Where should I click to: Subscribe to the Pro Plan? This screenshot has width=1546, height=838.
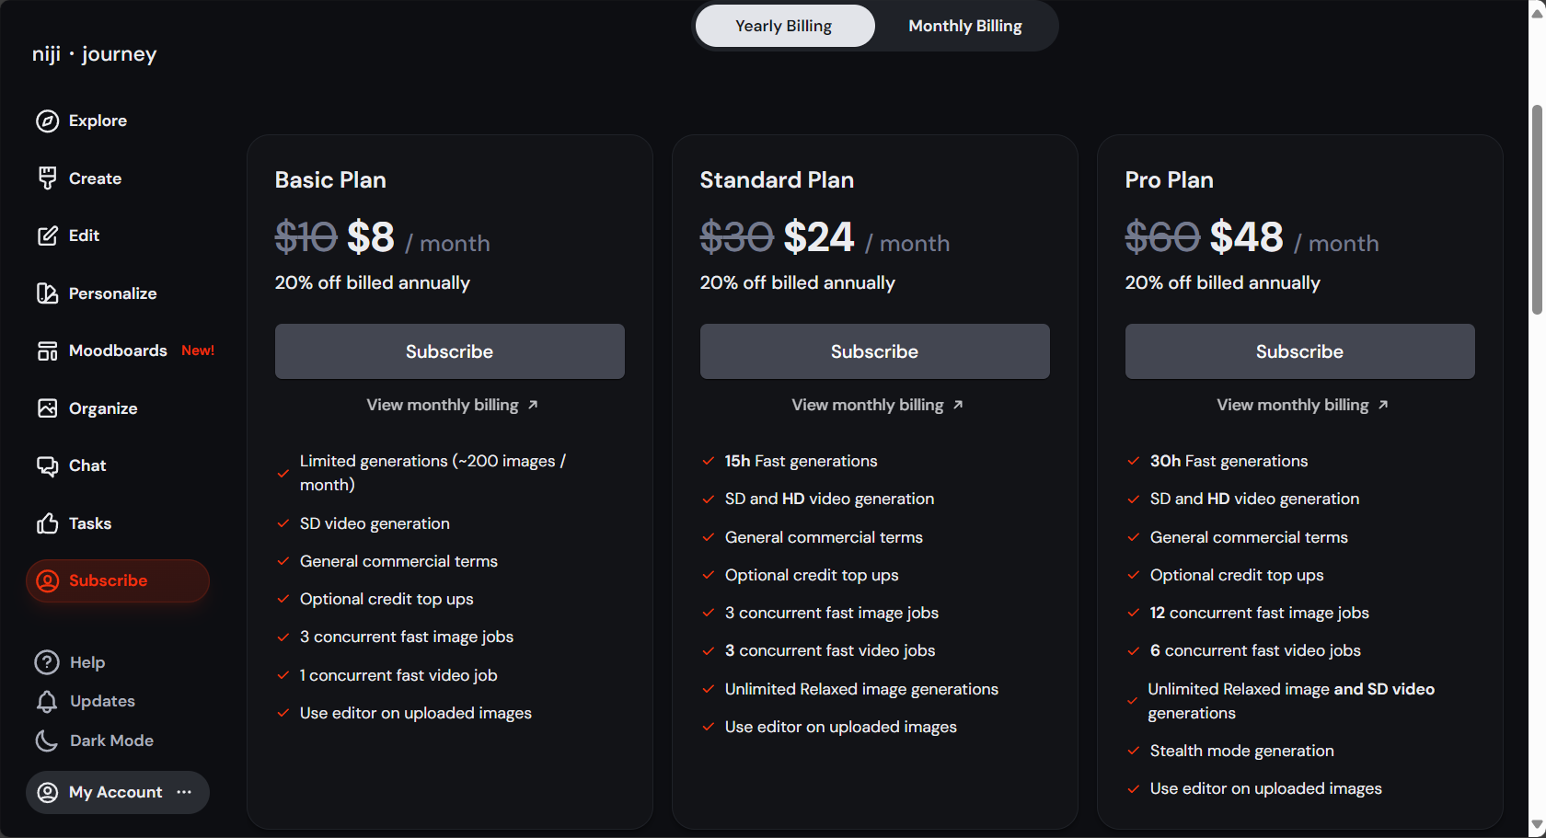coord(1299,351)
